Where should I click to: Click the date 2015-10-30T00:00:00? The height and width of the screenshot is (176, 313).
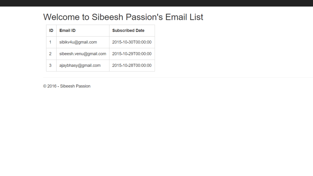(132, 42)
